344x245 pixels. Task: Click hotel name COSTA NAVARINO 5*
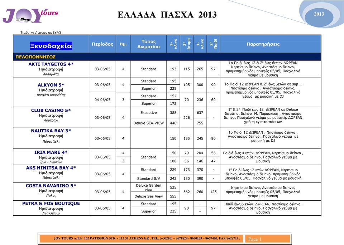point(51,186)
